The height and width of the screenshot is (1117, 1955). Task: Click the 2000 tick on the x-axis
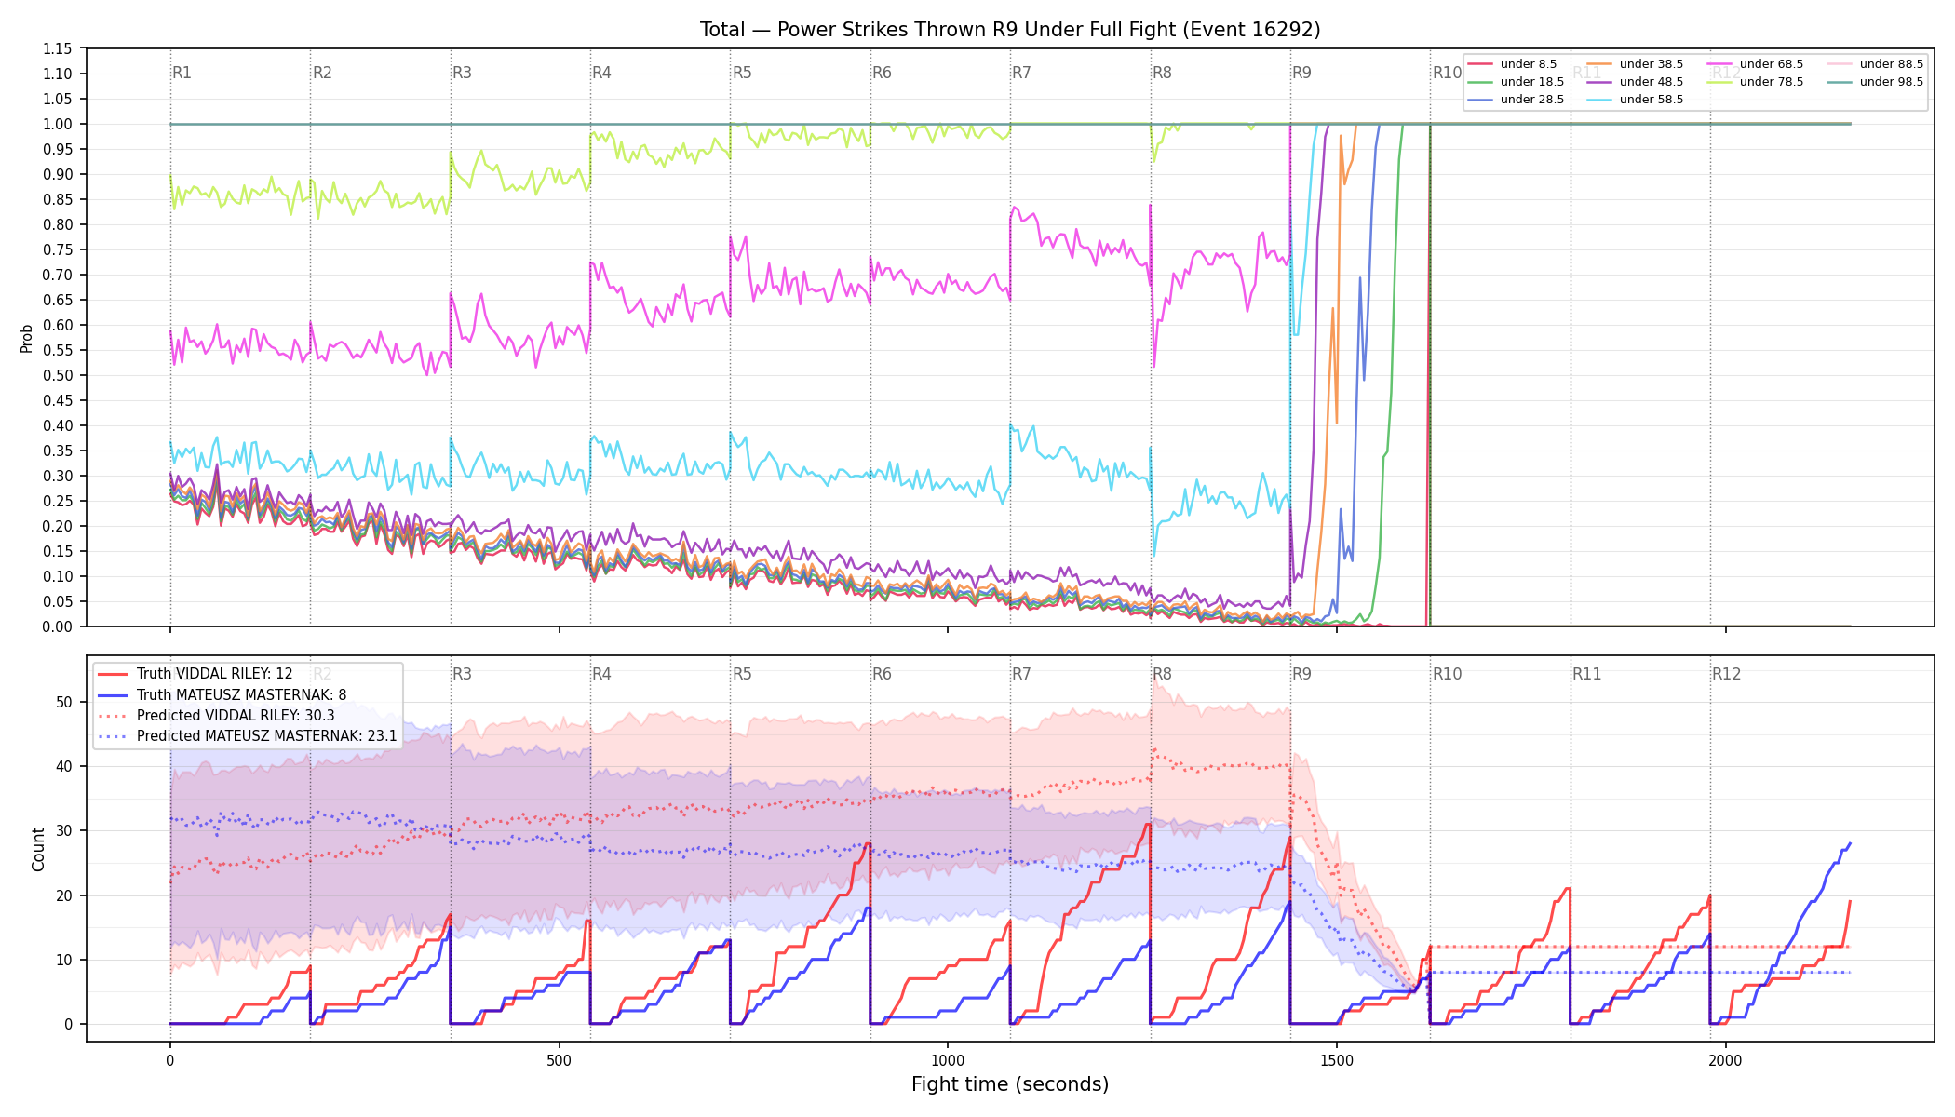tap(1726, 1060)
